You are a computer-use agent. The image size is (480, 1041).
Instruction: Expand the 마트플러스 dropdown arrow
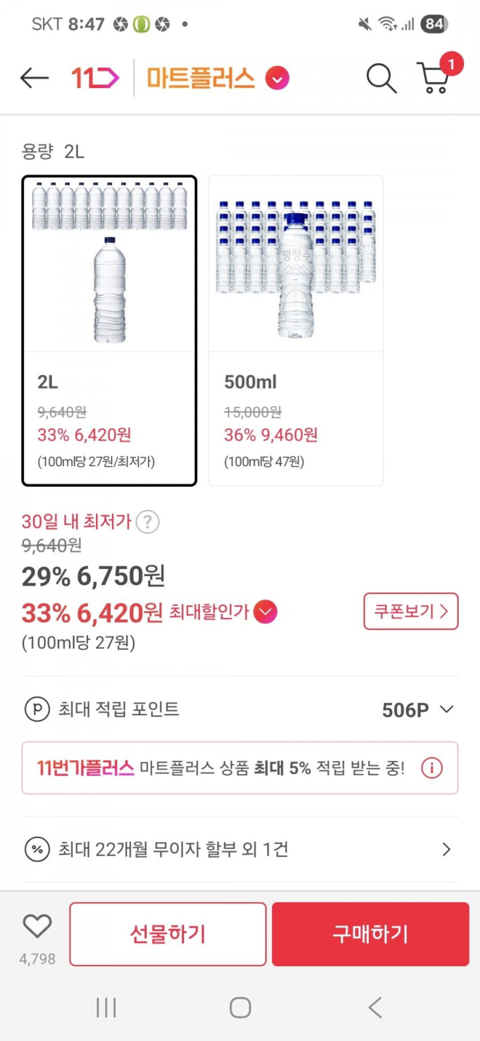click(277, 78)
